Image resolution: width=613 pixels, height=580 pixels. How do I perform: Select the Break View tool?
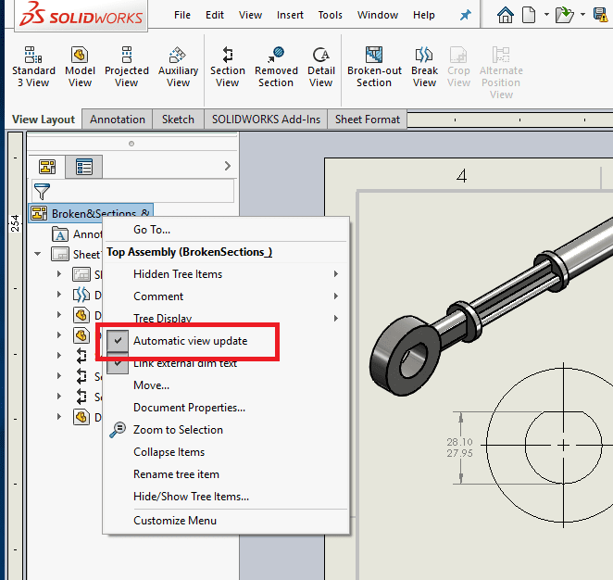(x=424, y=67)
